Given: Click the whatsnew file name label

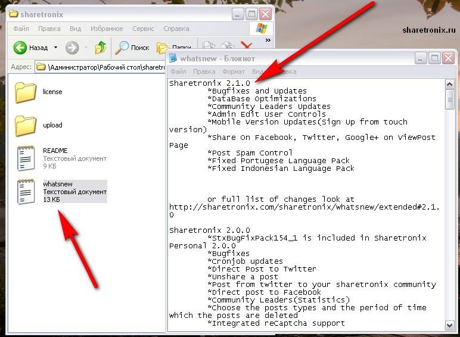Looking at the screenshot, I should [57, 184].
